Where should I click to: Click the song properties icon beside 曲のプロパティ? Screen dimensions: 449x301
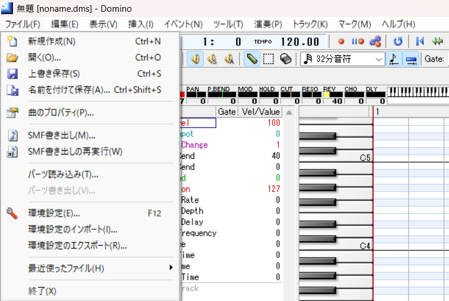12,113
